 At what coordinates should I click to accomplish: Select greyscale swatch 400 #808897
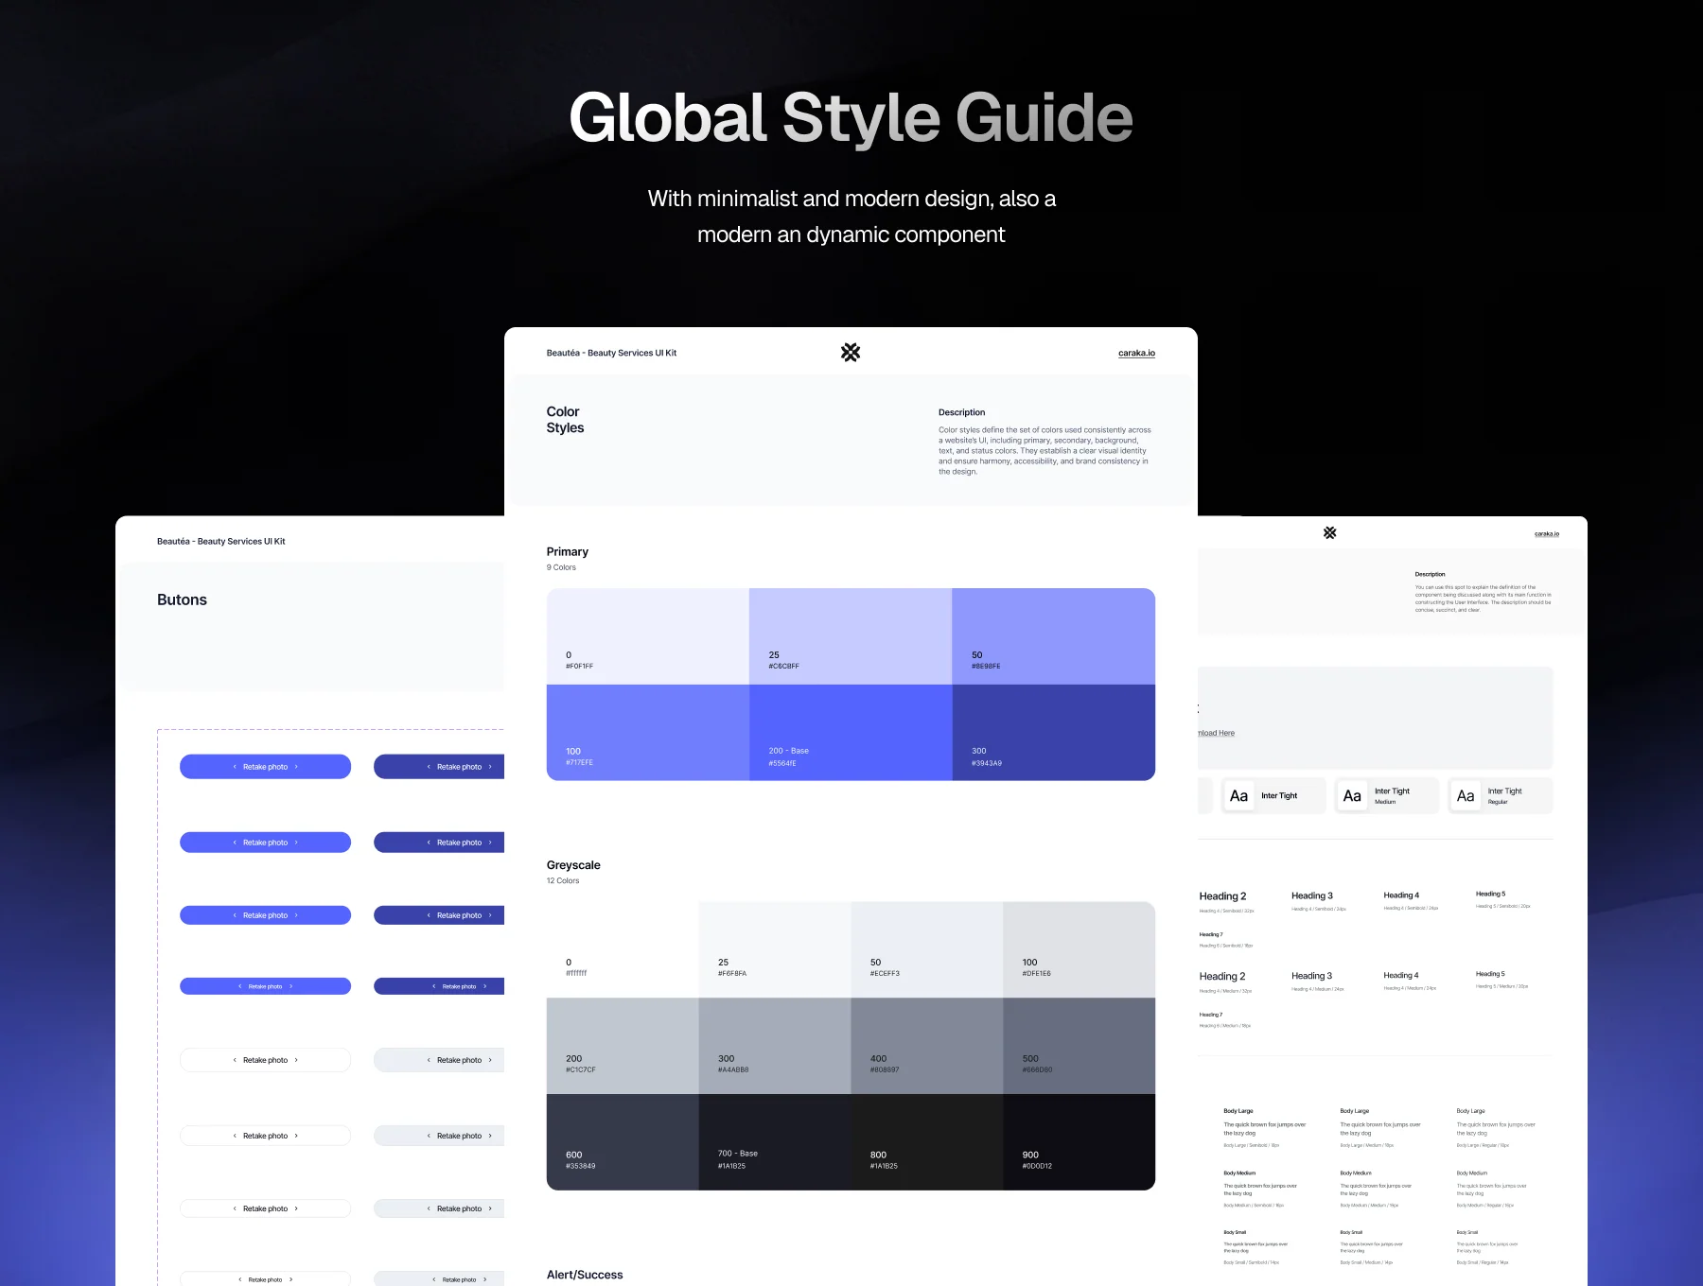click(x=927, y=1046)
